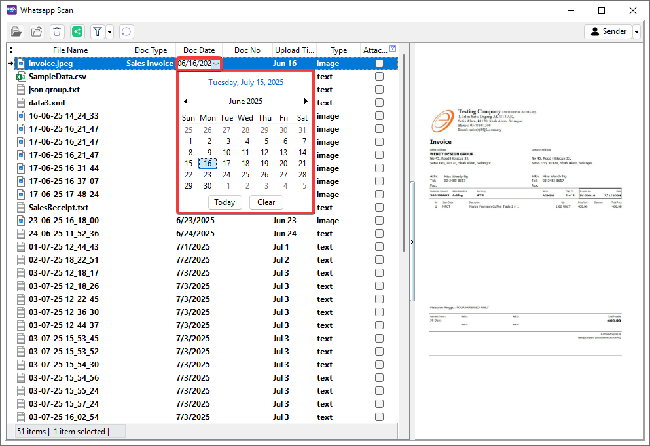Image resolution: width=650 pixels, height=446 pixels.
Task: Click the Today button in calendar
Action: pos(224,202)
